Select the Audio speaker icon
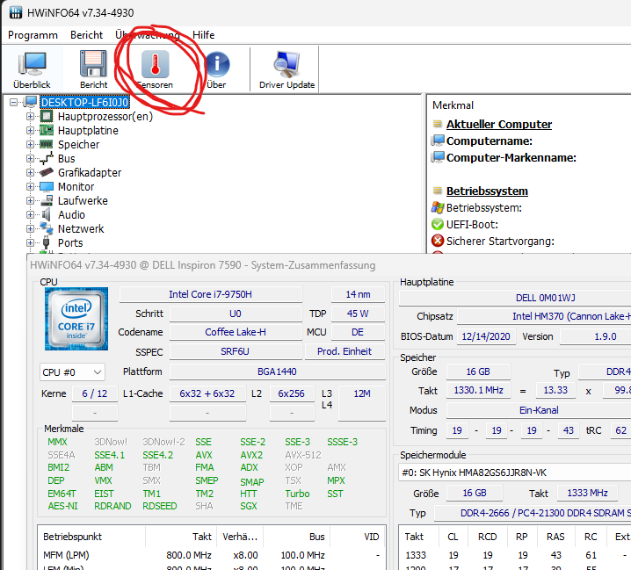This screenshot has width=631, height=570. click(47, 215)
